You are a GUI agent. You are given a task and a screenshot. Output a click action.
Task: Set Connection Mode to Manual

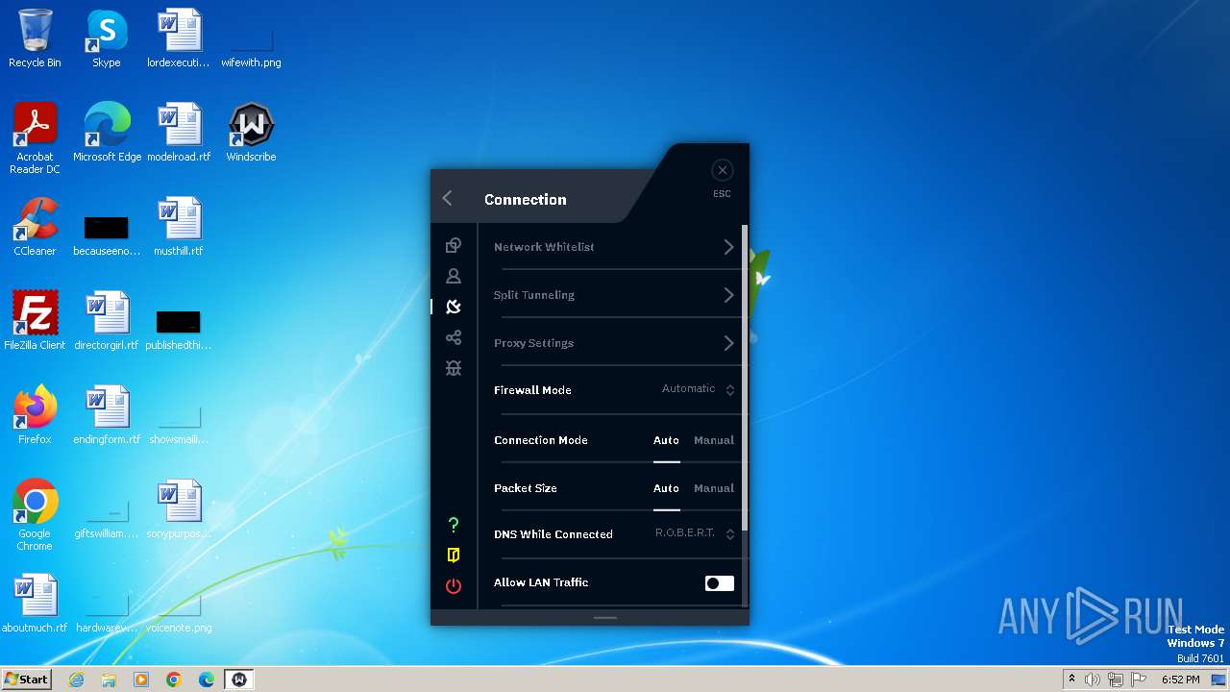[x=714, y=440]
